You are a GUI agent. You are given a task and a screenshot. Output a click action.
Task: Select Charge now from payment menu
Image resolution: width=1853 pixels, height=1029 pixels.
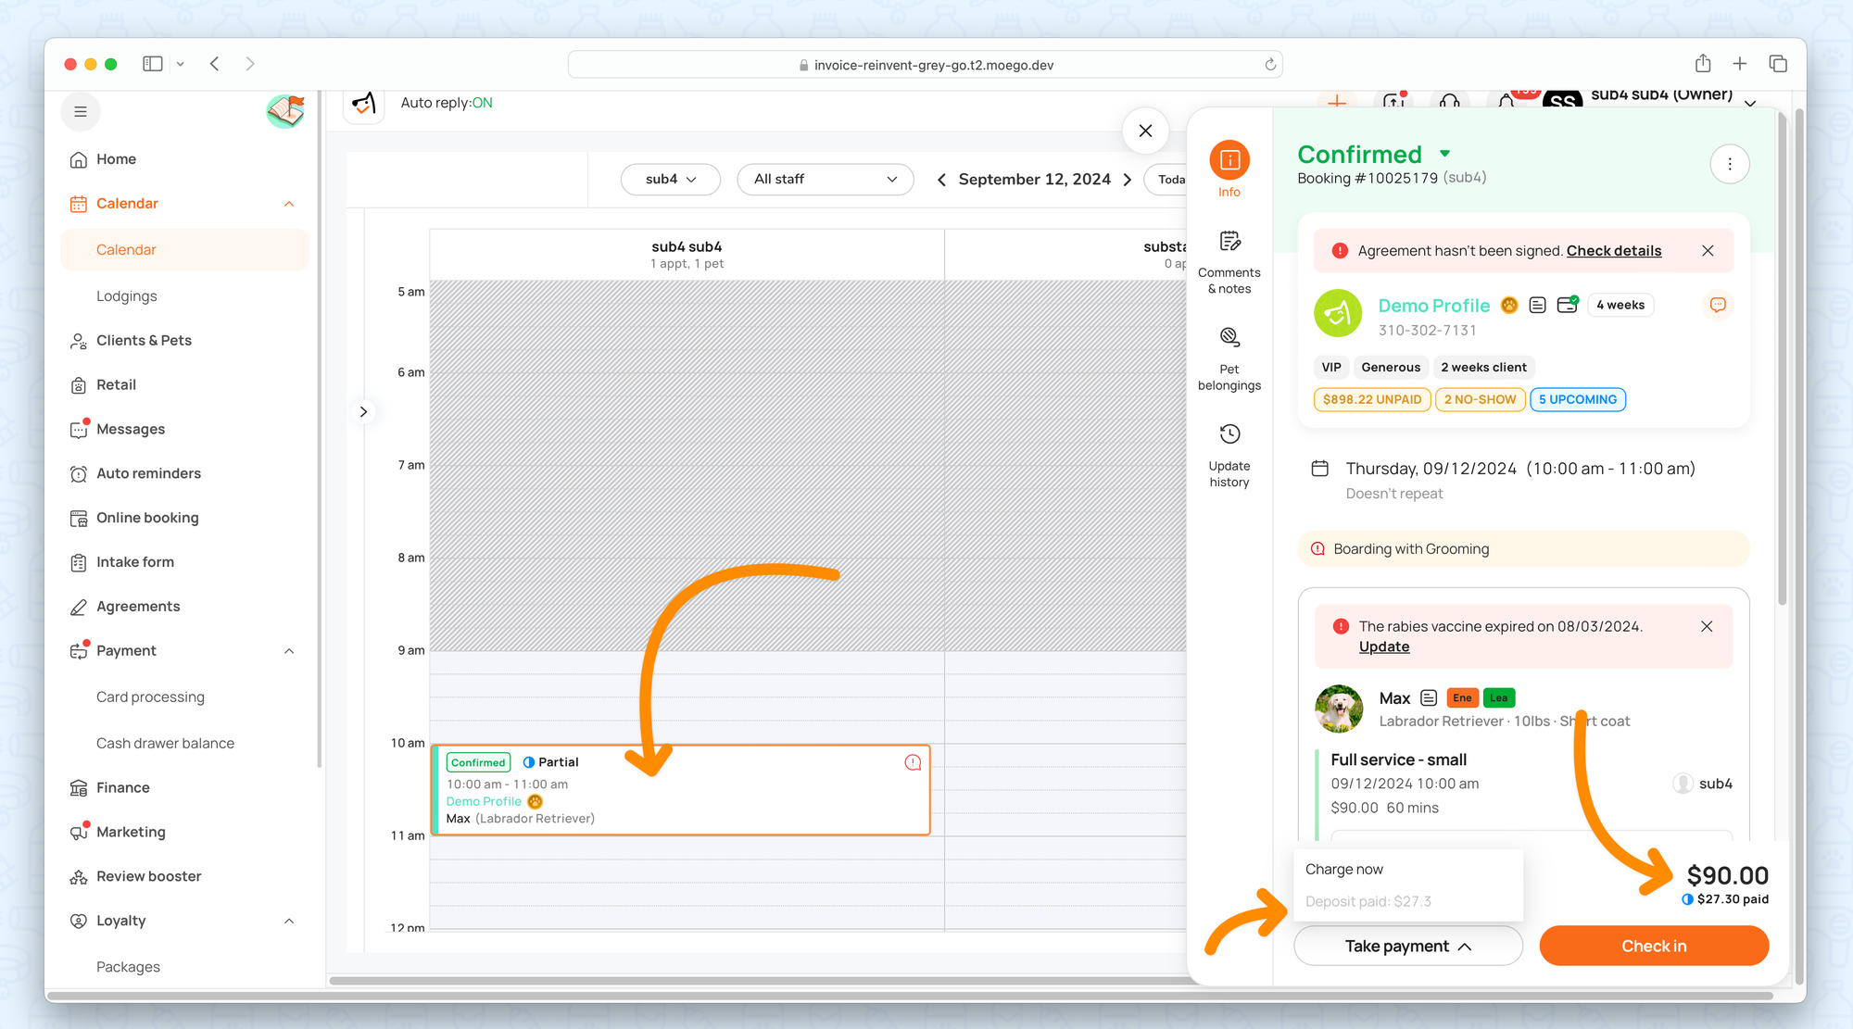pyautogui.click(x=1344, y=869)
